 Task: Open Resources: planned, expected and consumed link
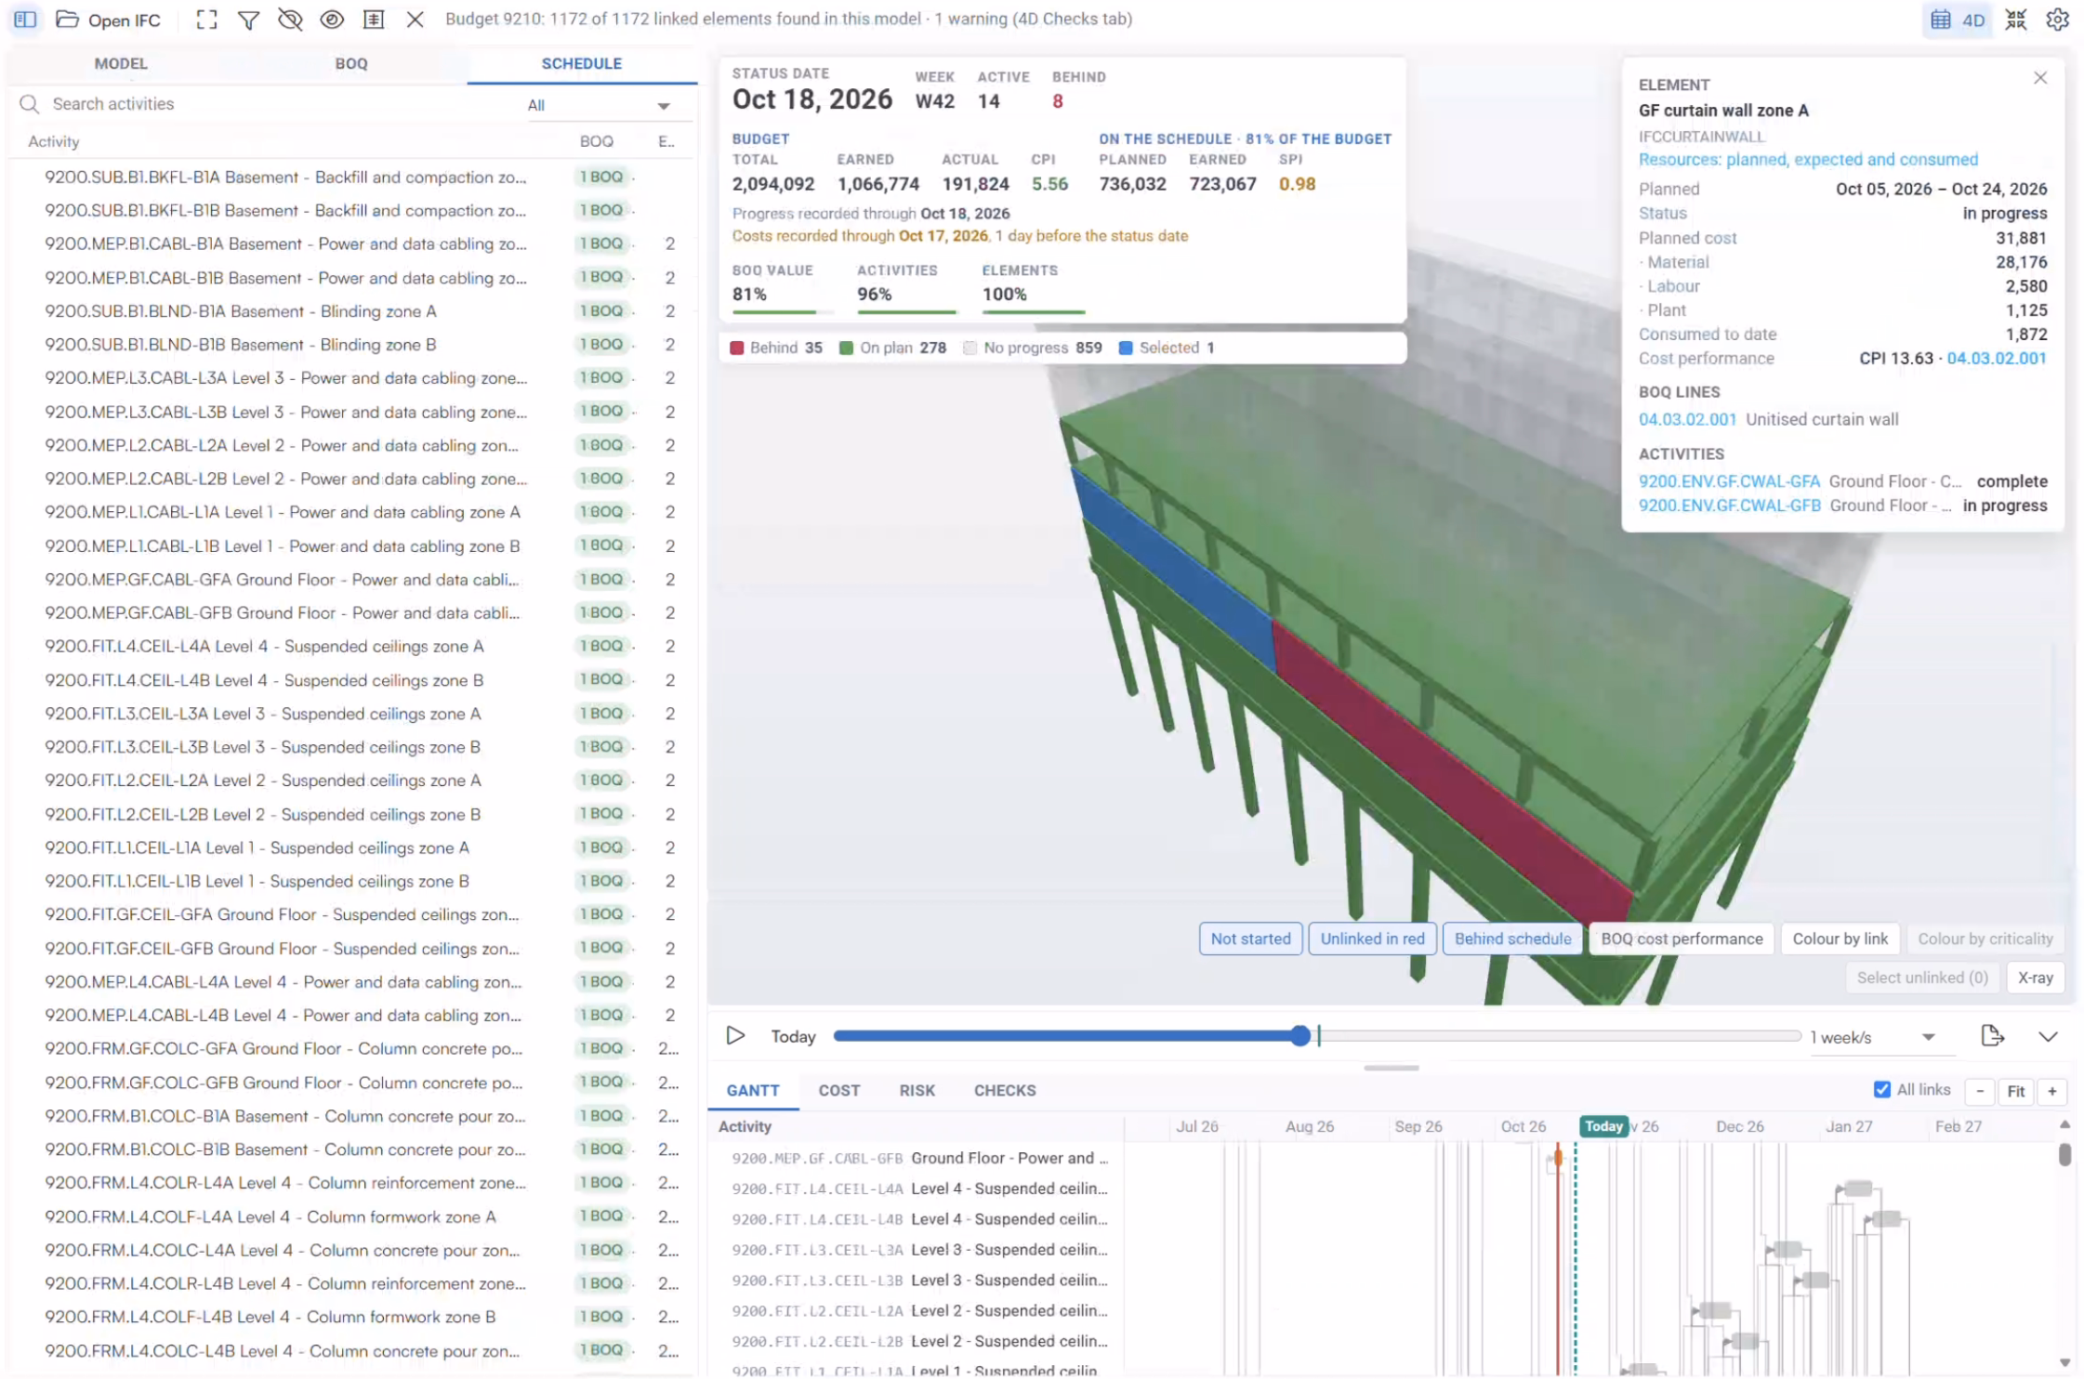[1808, 160]
